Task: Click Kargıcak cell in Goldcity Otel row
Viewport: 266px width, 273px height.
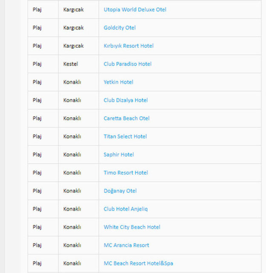Action: (73, 28)
